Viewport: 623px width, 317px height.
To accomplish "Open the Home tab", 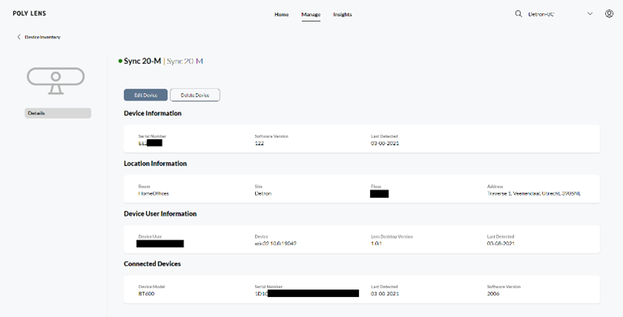I will (281, 14).
